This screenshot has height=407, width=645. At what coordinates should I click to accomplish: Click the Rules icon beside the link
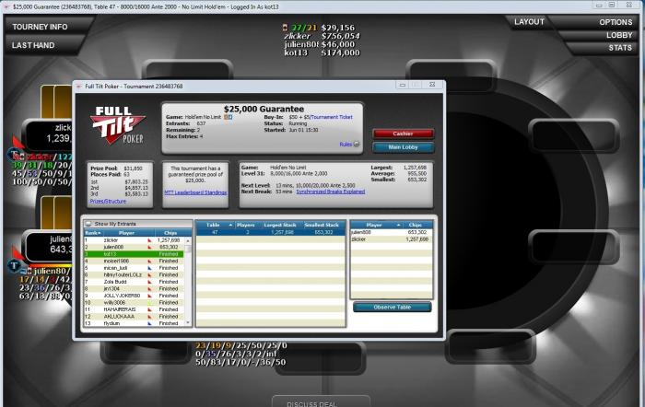pyautogui.click(x=357, y=145)
